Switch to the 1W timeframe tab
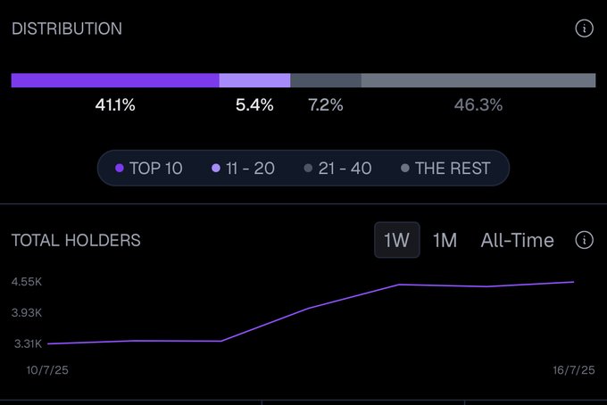The height and width of the screenshot is (405, 607). click(x=396, y=240)
